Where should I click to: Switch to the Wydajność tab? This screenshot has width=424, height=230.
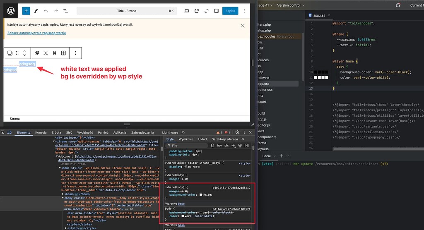85,132
